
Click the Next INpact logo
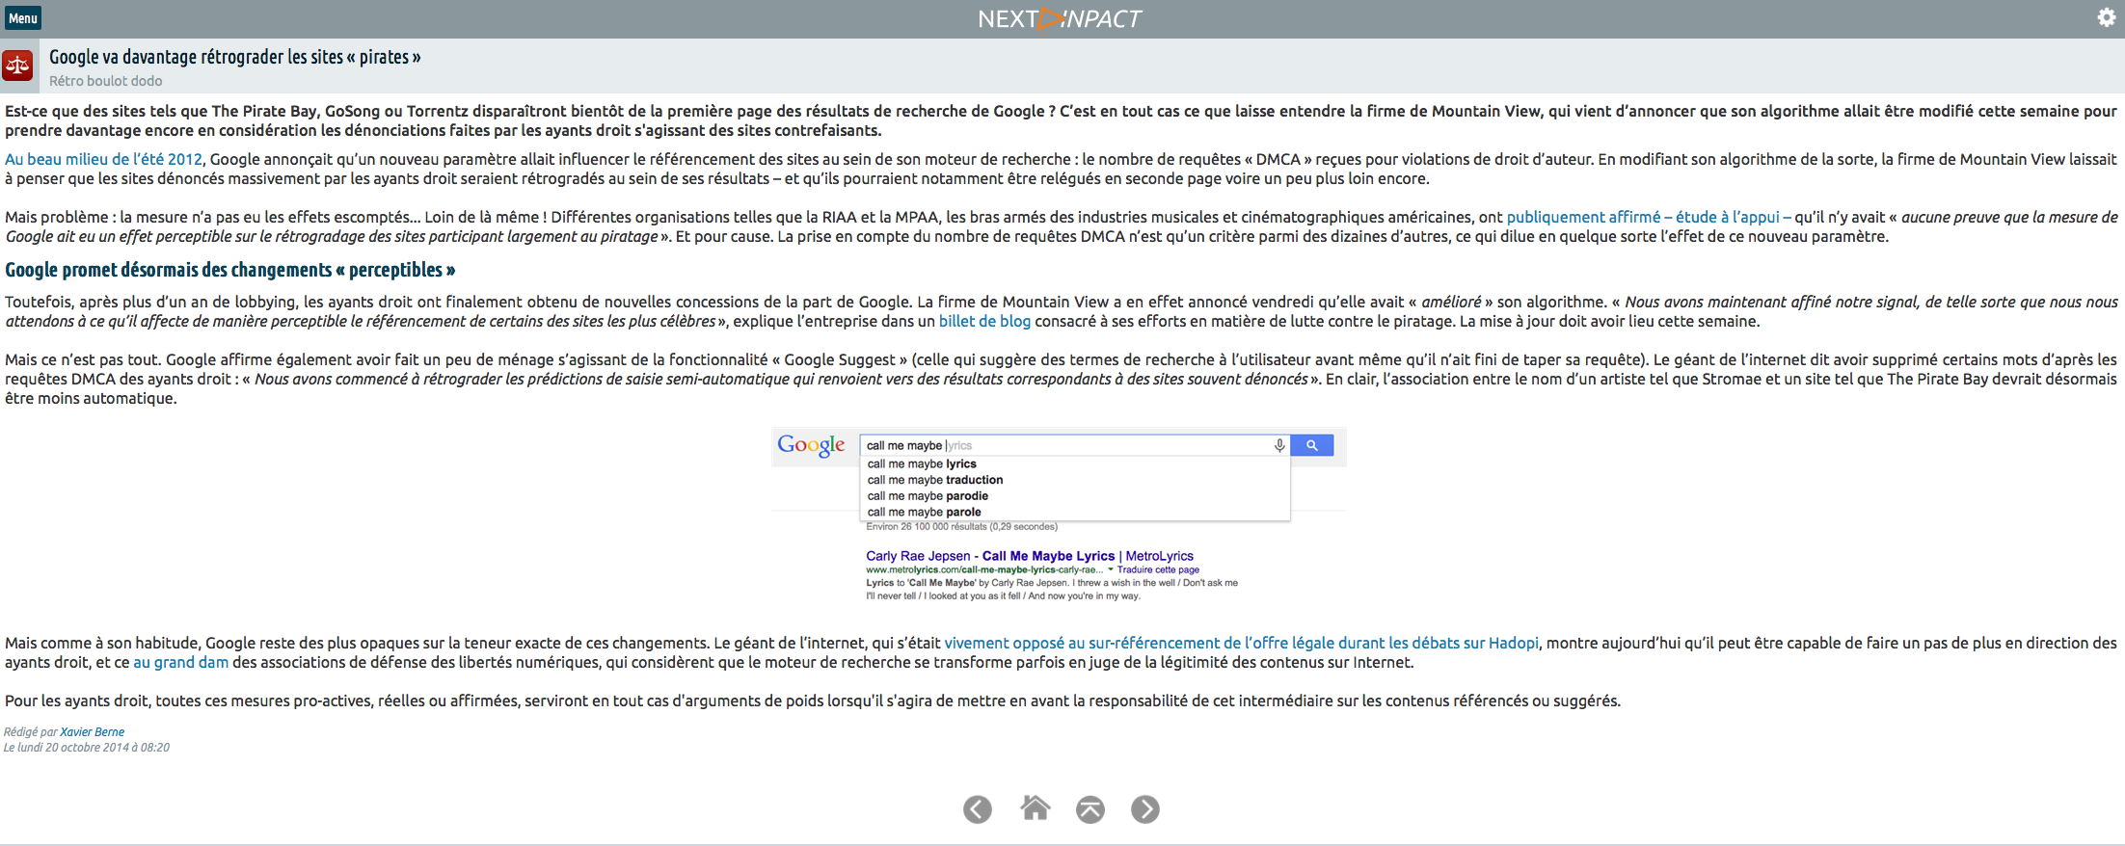click(1060, 19)
